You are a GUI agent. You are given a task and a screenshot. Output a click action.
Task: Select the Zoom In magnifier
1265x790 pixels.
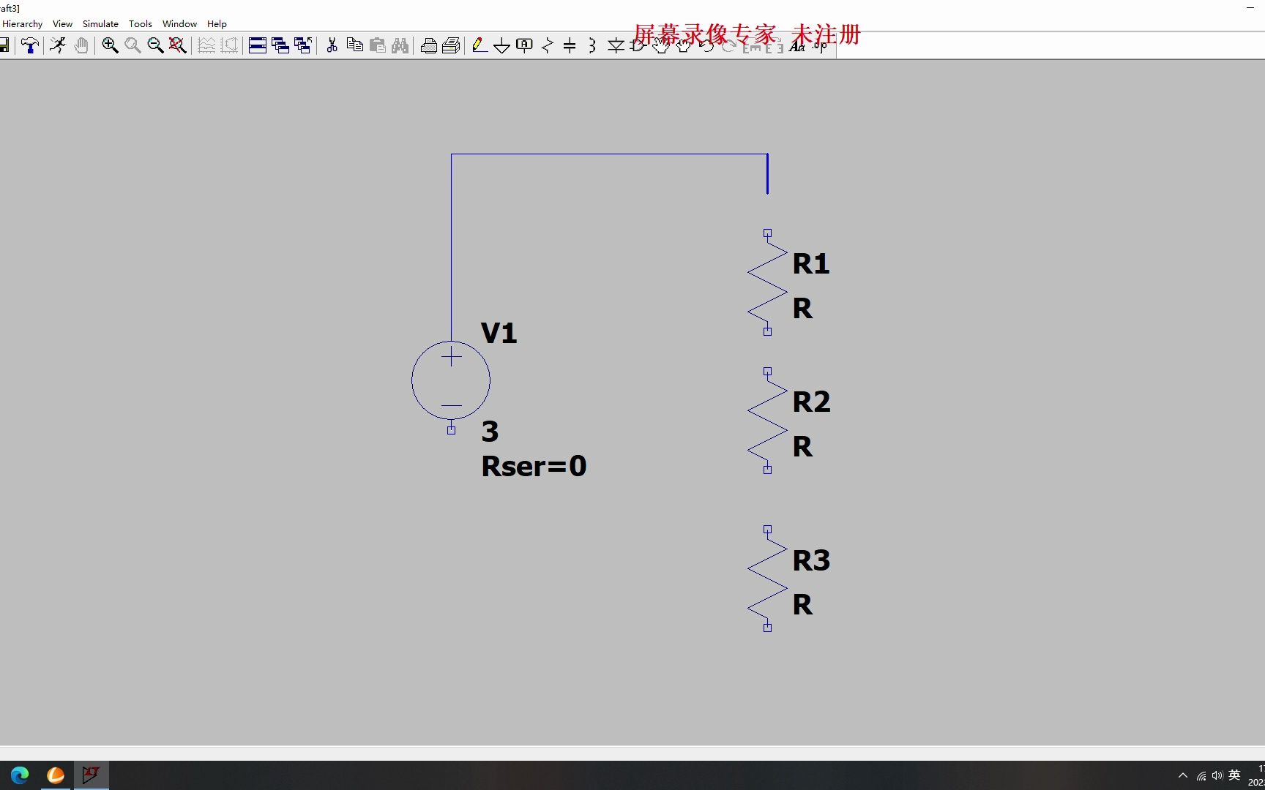tap(110, 45)
